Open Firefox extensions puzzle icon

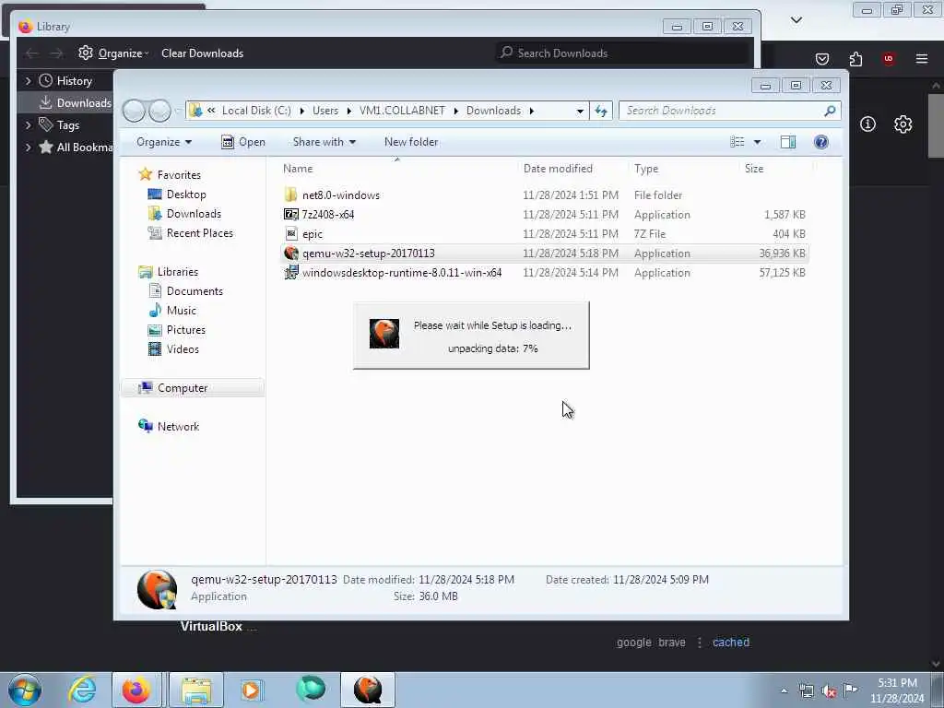coord(855,59)
